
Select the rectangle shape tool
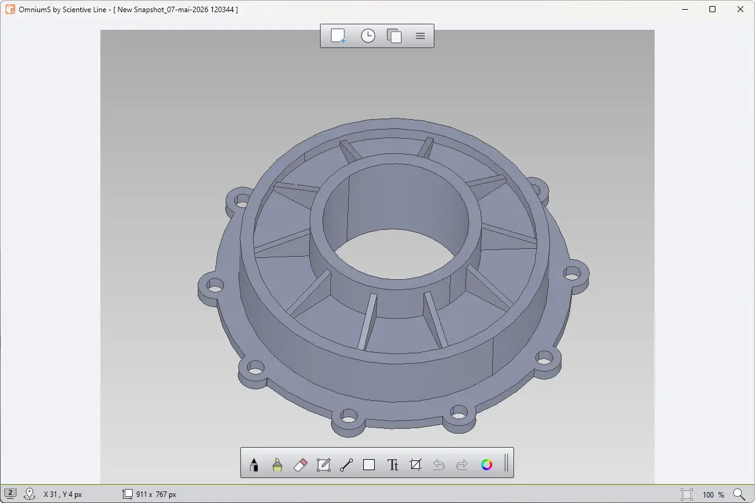(369, 465)
